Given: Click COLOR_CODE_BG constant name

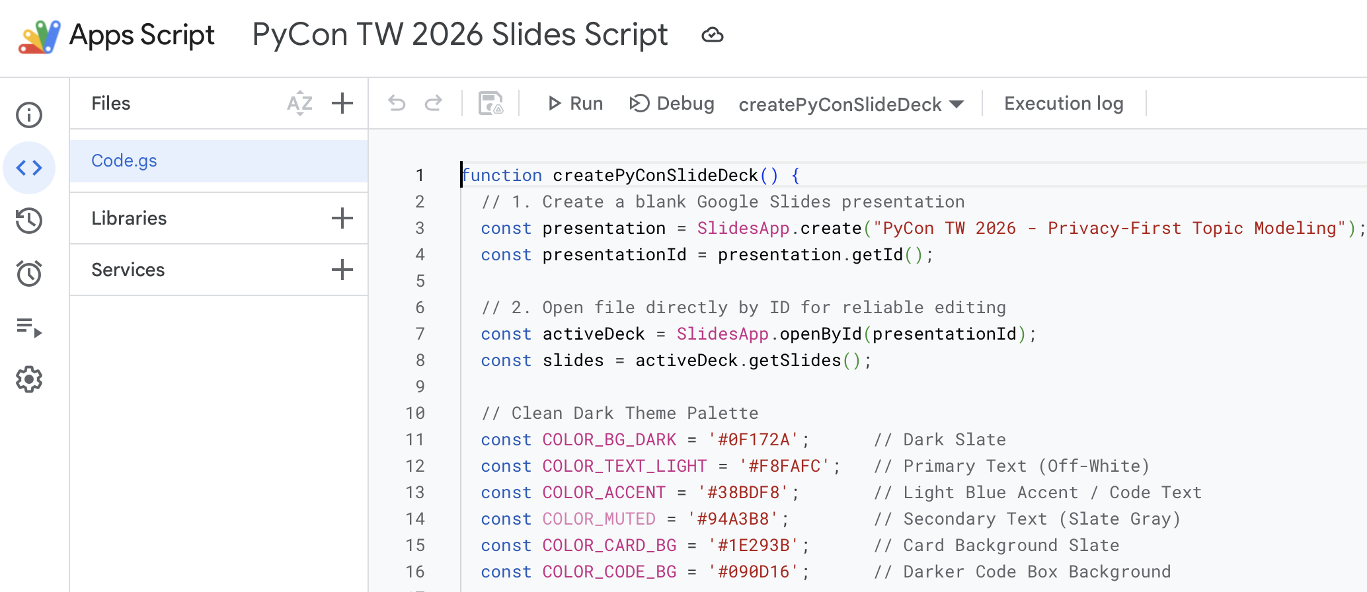Looking at the screenshot, I should pos(609,572).
